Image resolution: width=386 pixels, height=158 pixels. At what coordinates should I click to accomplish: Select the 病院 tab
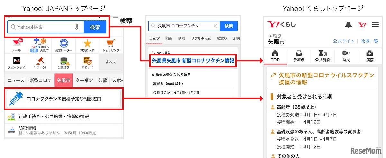[x=370, y=56]
